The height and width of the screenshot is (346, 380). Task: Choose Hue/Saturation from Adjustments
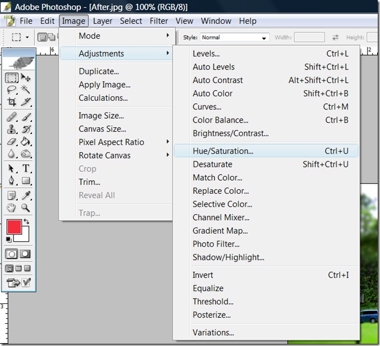[x=266, y=151]
